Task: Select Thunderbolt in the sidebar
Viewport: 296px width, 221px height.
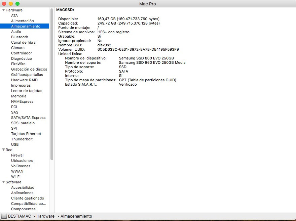Action: (22, 139)
